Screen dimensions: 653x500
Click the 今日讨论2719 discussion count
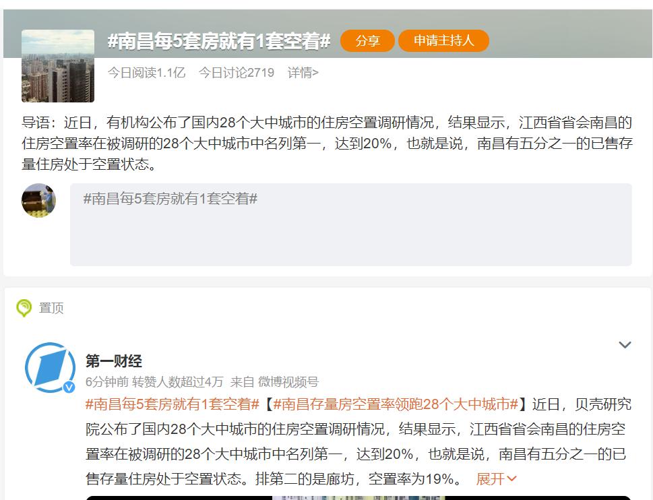[x=237, y=73]
